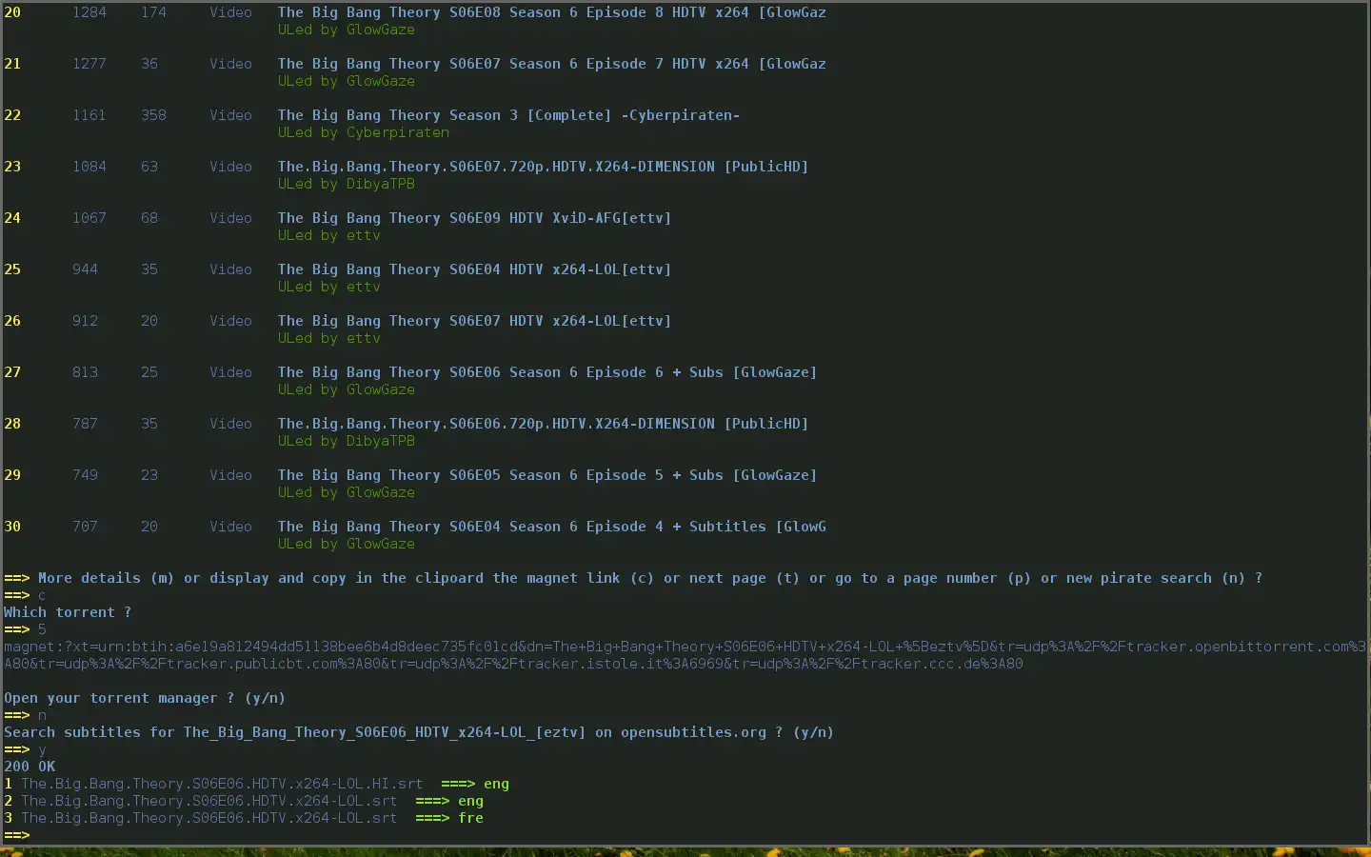This screenshot has height=857, width=1371.
Task: Select the 'Which torrent ?' prompt text
Action: pyautogui.click(x=68, y=612)
